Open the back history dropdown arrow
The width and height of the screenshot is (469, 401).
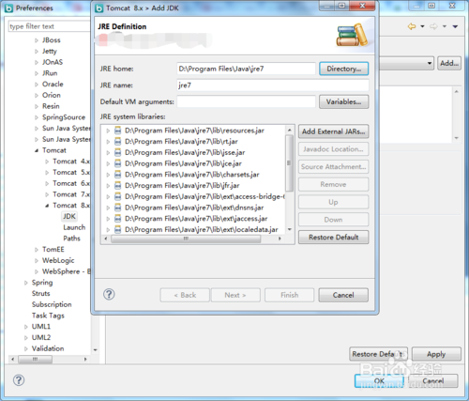pyautogui.click(x=422, y=26)
